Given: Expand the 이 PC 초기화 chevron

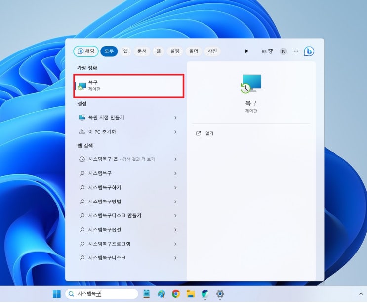Looking at the screenshot, I should (x=175, y=132).
